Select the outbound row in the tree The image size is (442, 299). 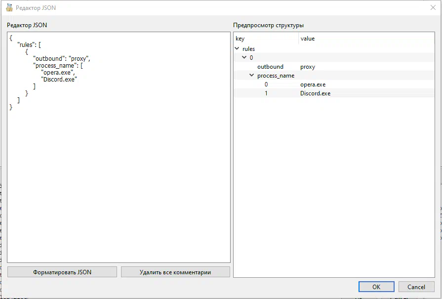coord(334,67)
